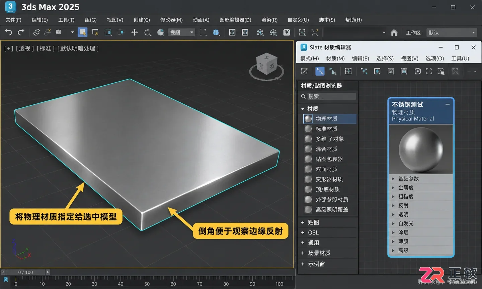
Task: Expand the 通用 category
Action: tap(303, 243)
